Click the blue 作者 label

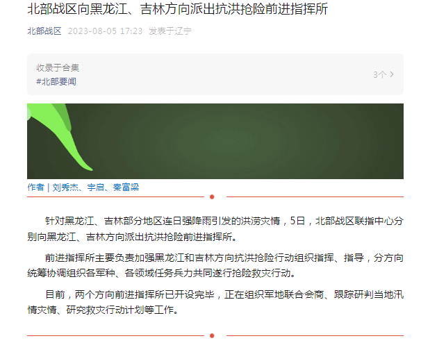pyautogui.click(x=35, y=187)
